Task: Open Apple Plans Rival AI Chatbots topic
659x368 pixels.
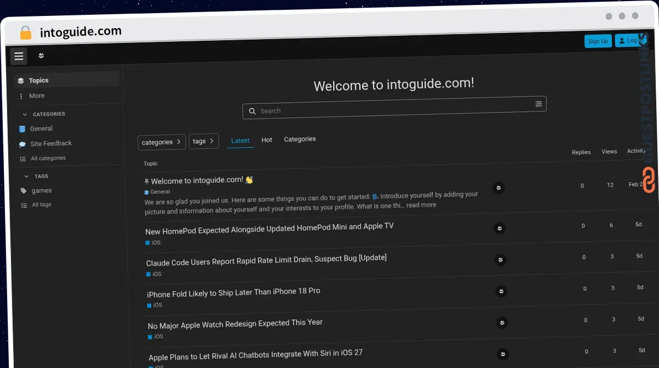Action: click(x=255, y=355)
